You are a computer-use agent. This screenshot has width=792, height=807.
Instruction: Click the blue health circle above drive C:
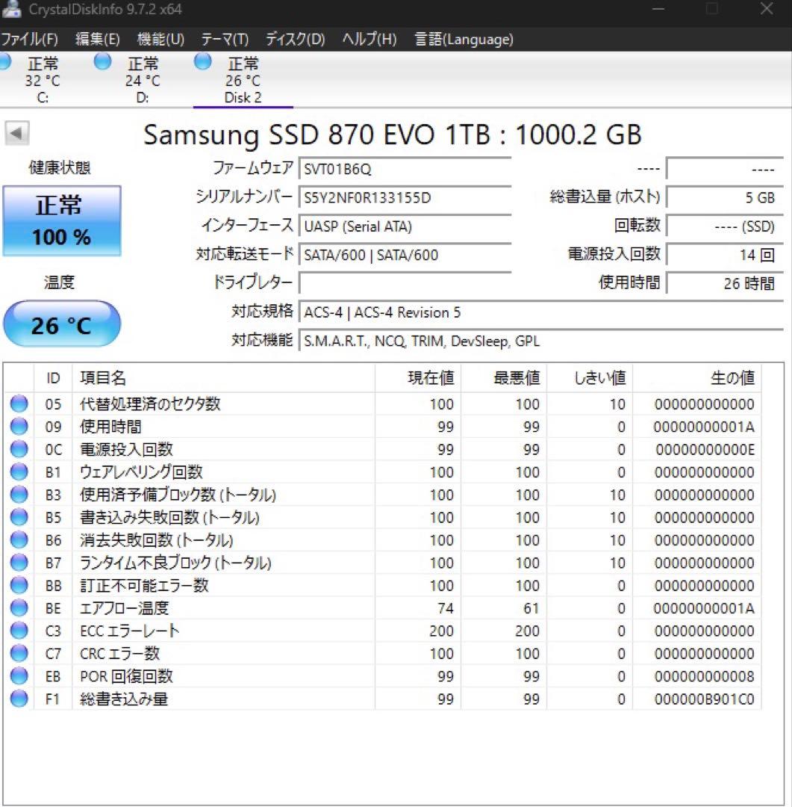click(6, 63)
